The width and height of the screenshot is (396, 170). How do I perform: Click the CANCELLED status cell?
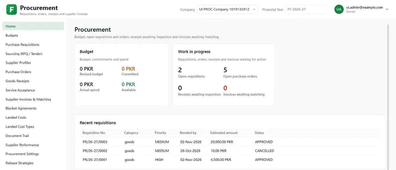tap(264, 151)
